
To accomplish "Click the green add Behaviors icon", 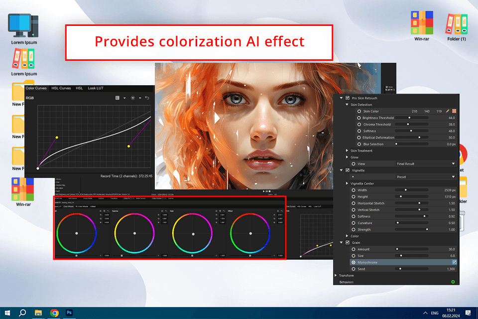I will click(x=453, y=282).
